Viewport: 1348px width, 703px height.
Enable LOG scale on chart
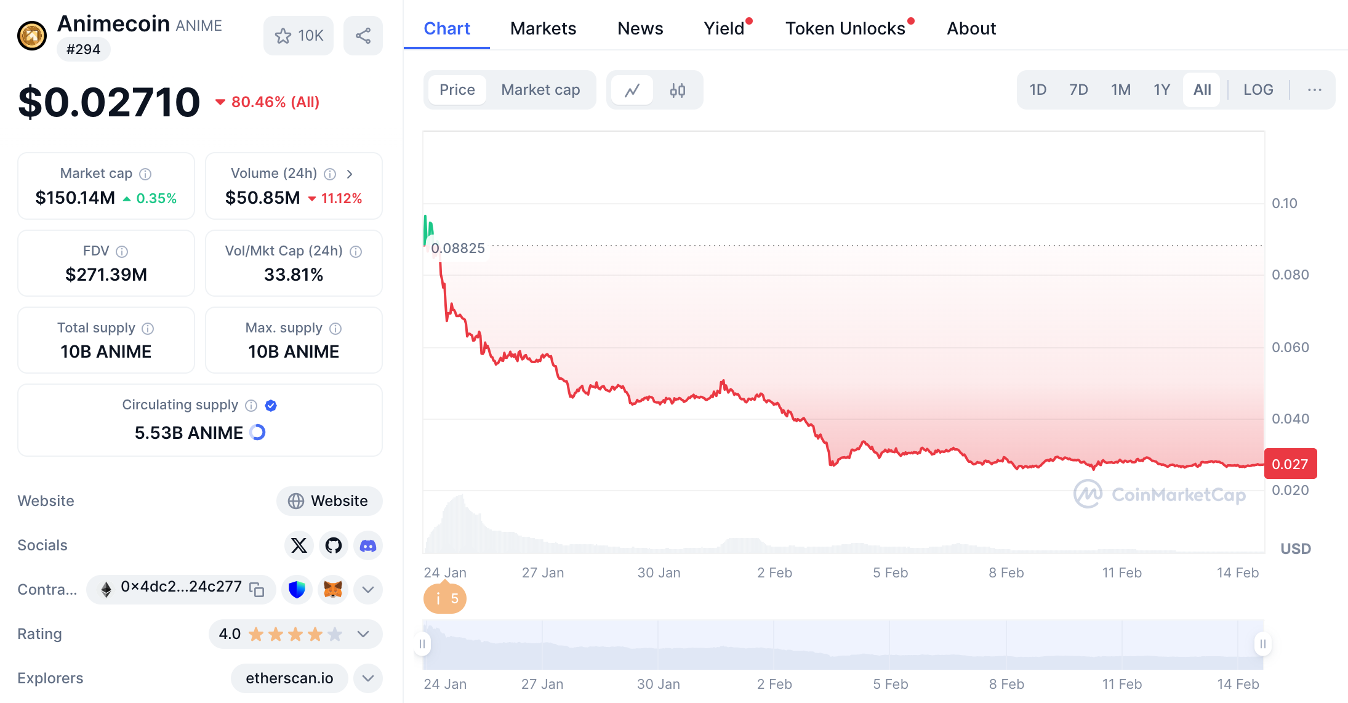1258,90
